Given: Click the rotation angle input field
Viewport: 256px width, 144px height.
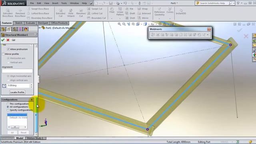Looking at the screenshot, I should coord(18,86).
